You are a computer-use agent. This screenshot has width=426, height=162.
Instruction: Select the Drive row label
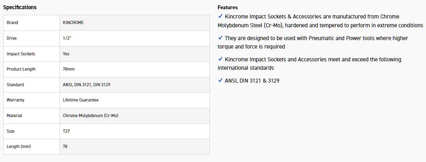tap(12, 38)
